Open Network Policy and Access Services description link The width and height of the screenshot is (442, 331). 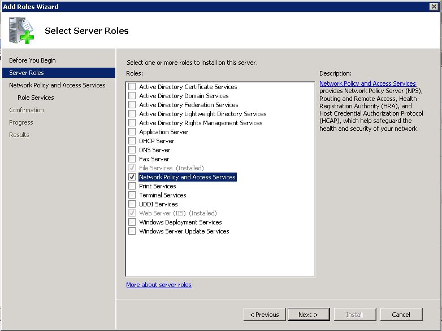367,83
